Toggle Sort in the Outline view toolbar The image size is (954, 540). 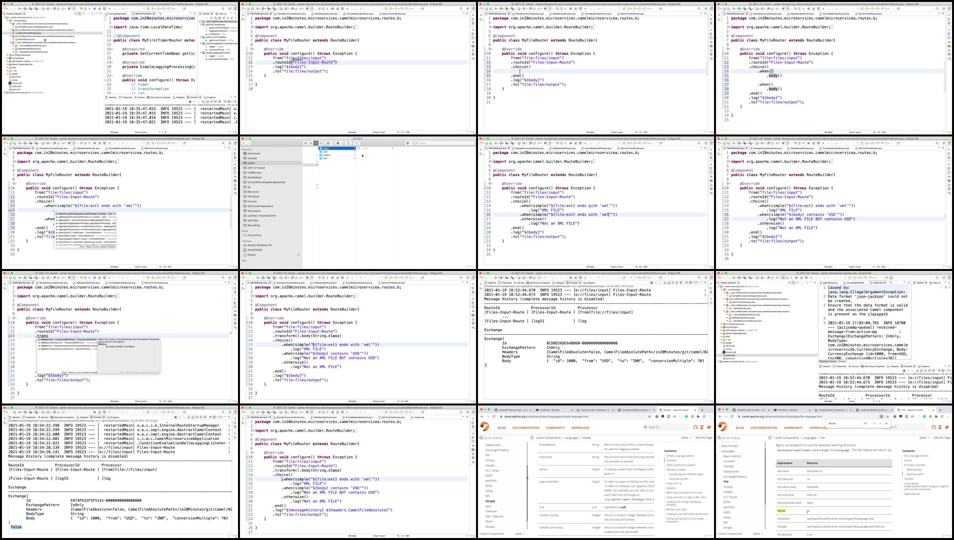coord(216,18)
